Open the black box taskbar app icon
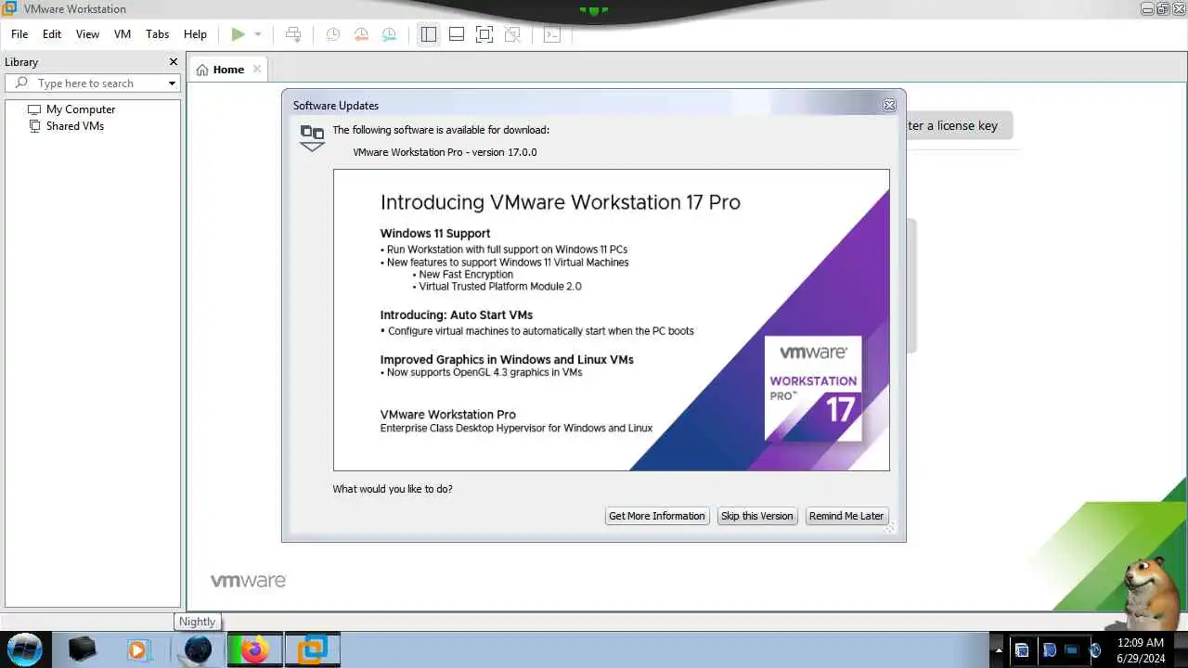This screenshot has height=668, width=1188. coord(83,649)
